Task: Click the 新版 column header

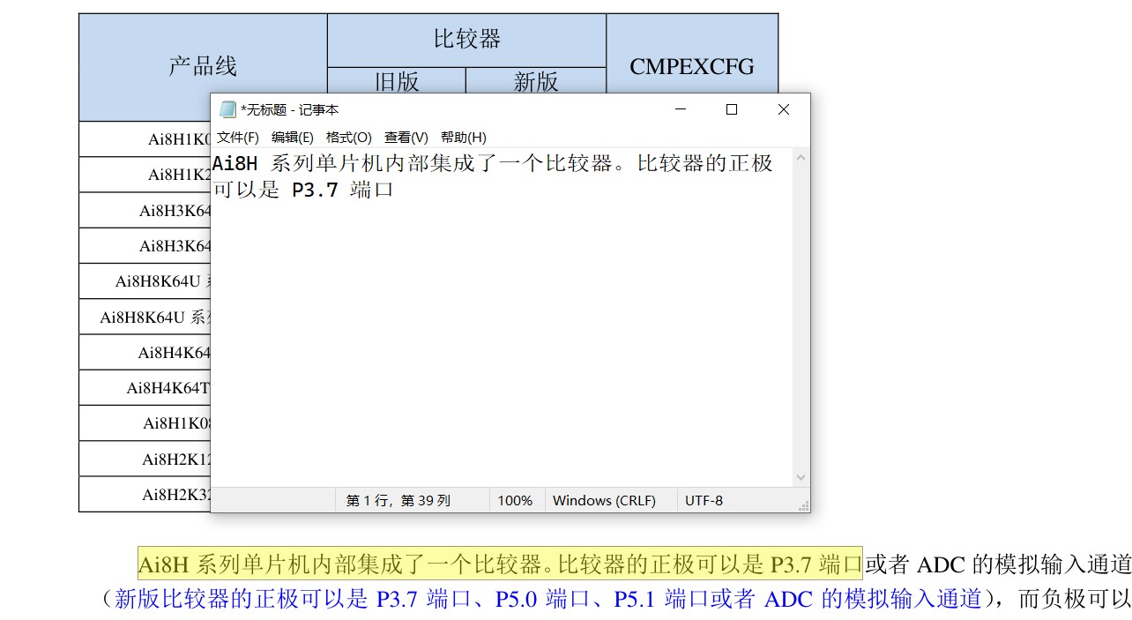Action: click(x=536, y=81)
